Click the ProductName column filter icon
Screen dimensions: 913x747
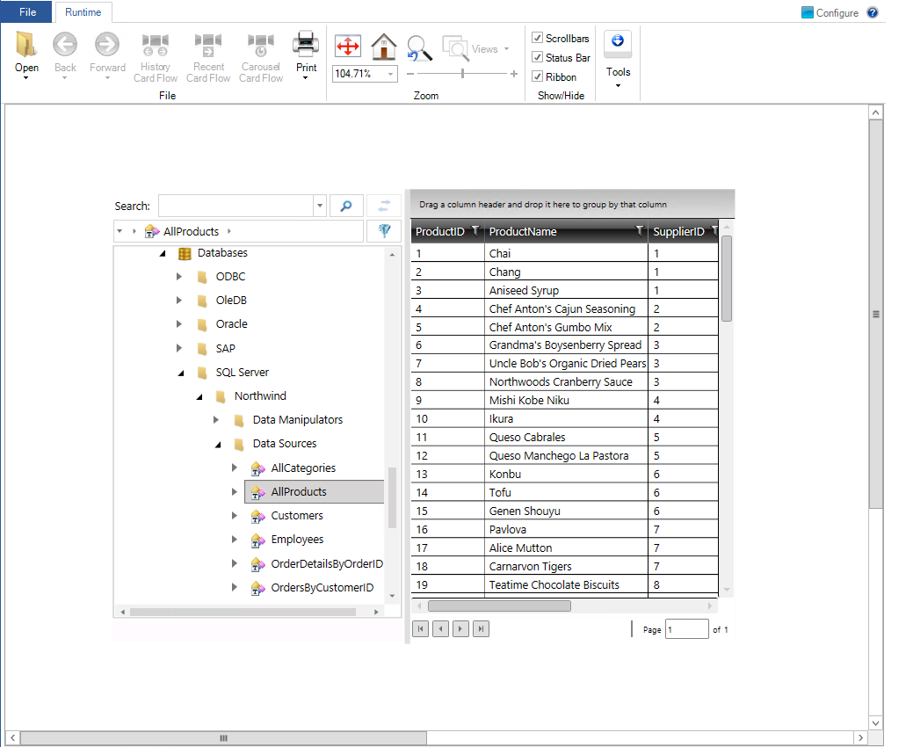tap(639, 230)
